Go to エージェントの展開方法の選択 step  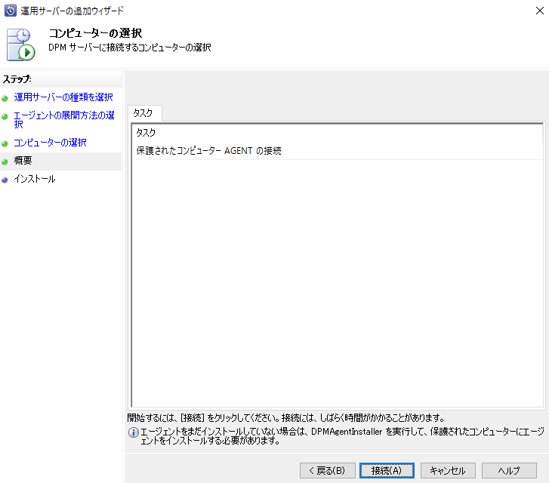tap(64, 119)
